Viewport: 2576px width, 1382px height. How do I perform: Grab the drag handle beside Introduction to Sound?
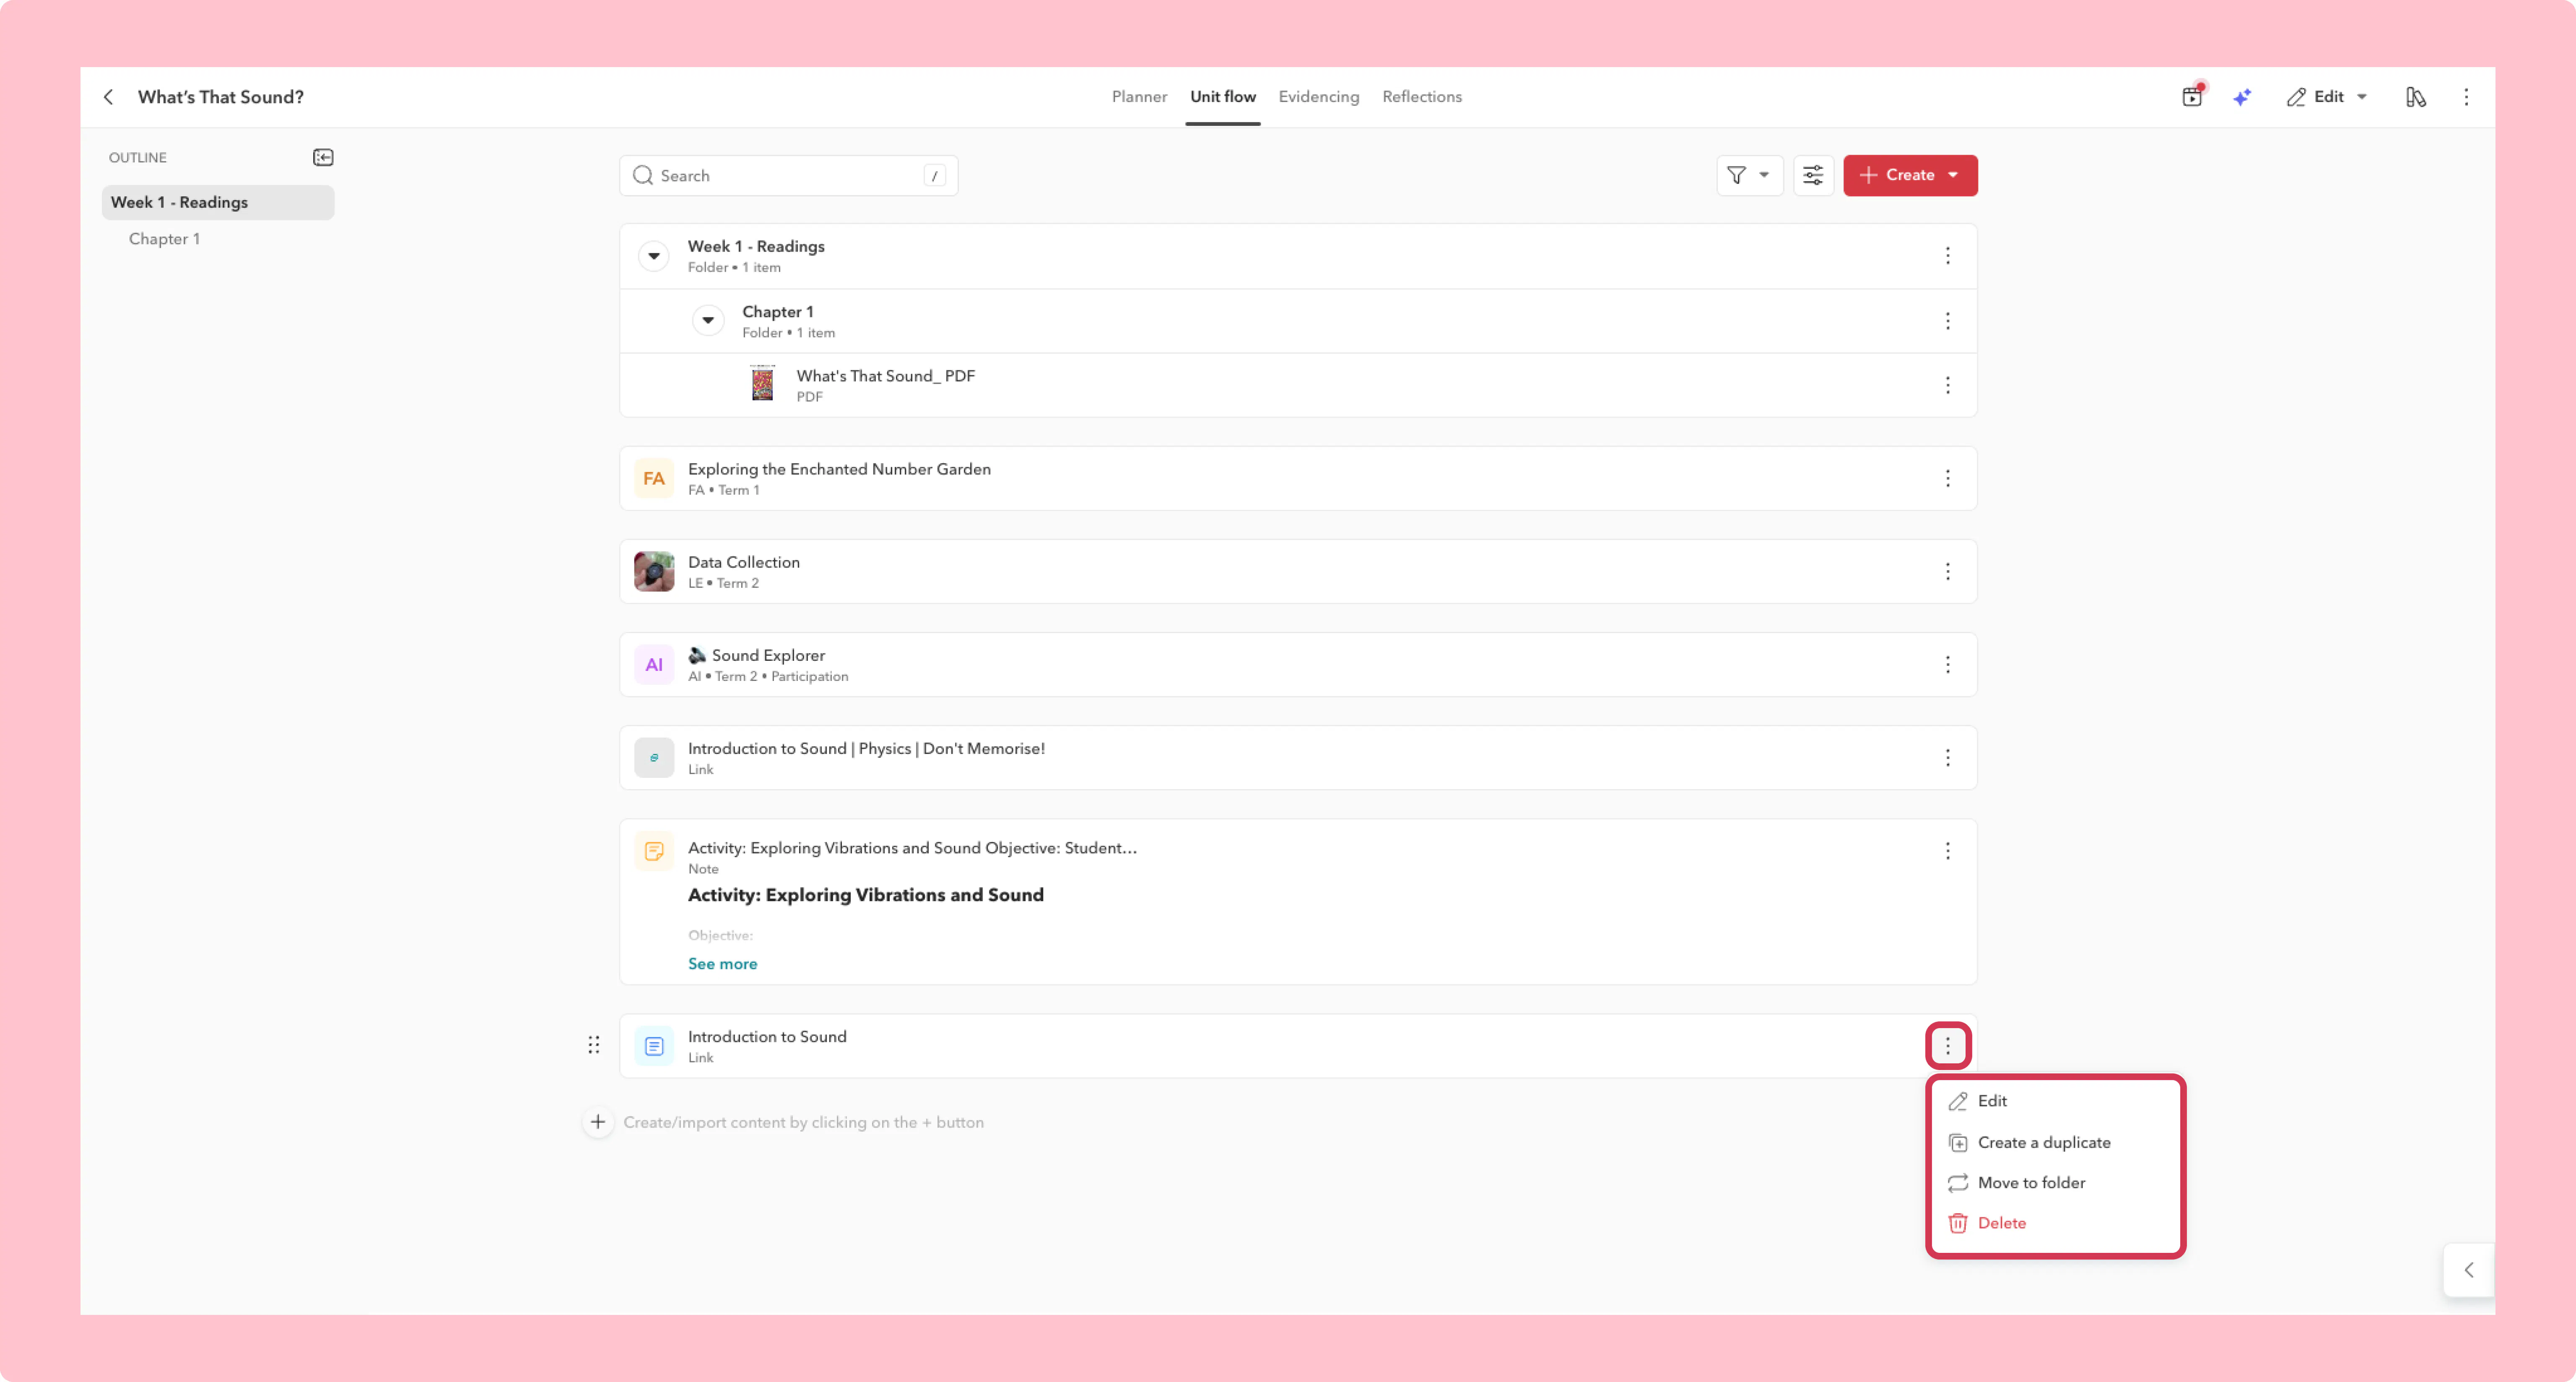(x=594, y=1045)
